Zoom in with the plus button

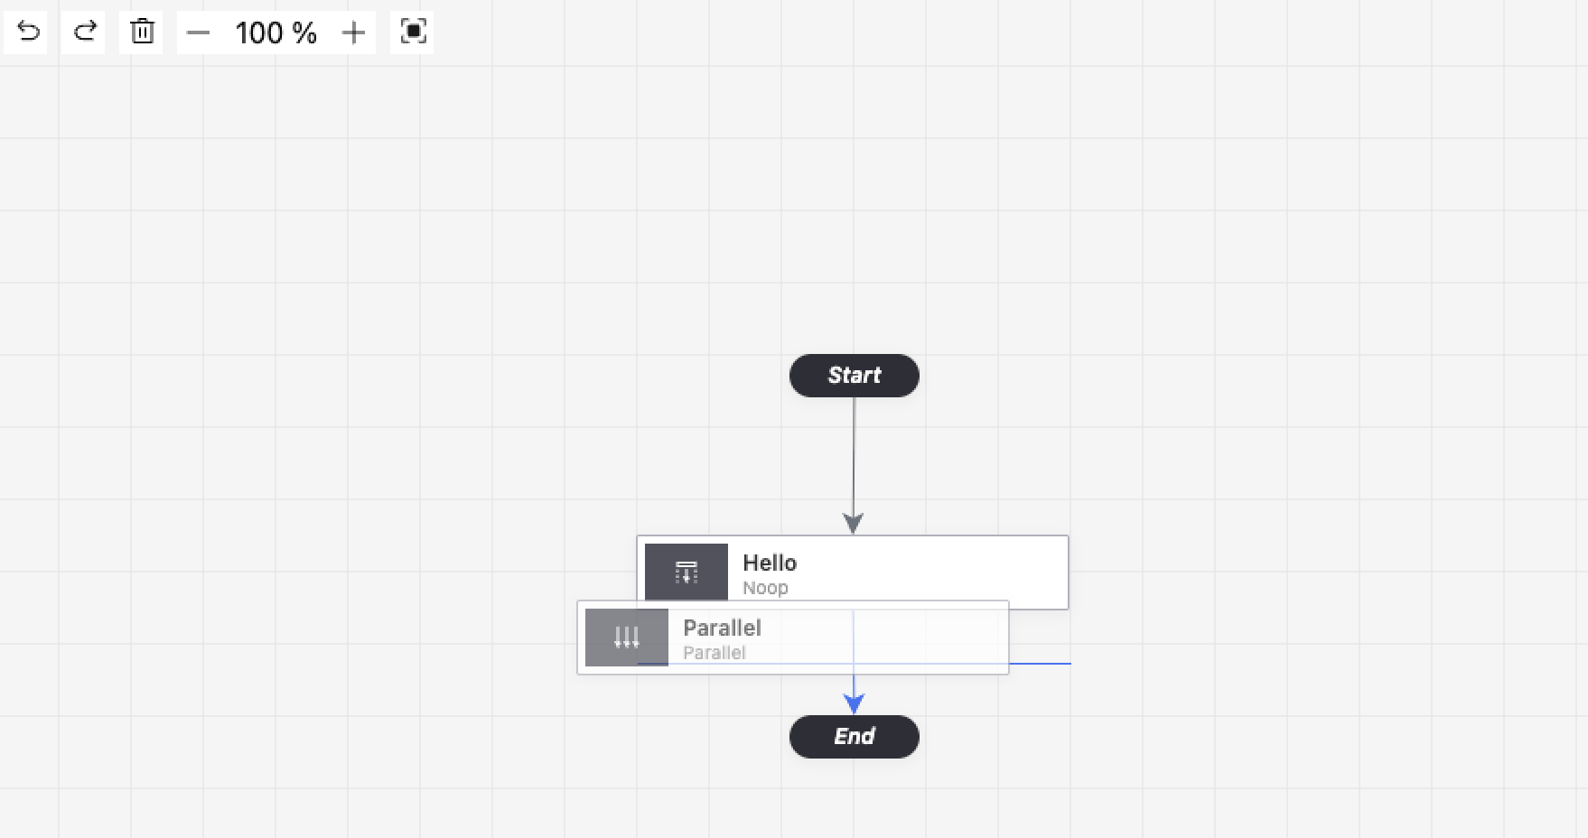click(353, 33)
